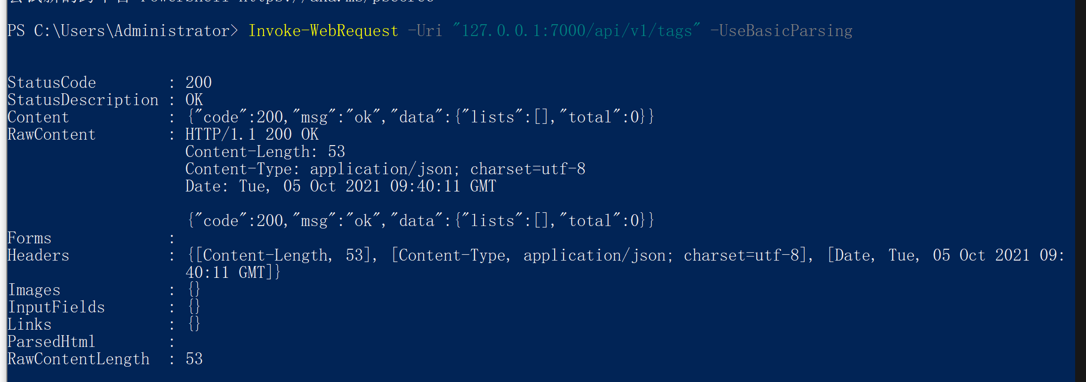This screenshot has width=1086, height=382.
Task: Click the Content-Type application/json line
Action: click(x=386, y=169)
